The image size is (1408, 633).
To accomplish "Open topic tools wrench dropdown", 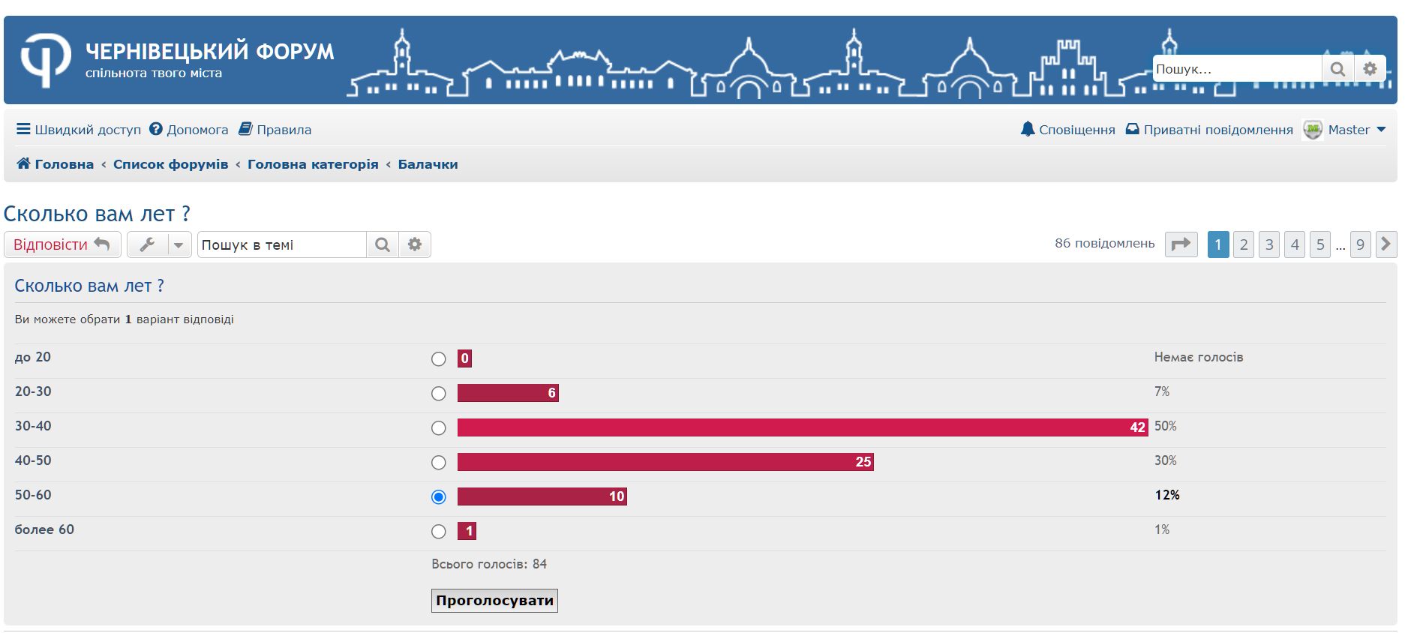I will (x=159, y=244).
